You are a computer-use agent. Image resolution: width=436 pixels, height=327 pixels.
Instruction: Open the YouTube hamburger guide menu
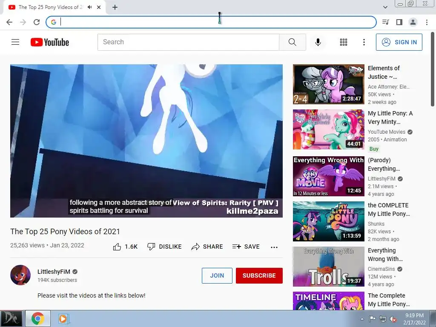click(15, 42)
